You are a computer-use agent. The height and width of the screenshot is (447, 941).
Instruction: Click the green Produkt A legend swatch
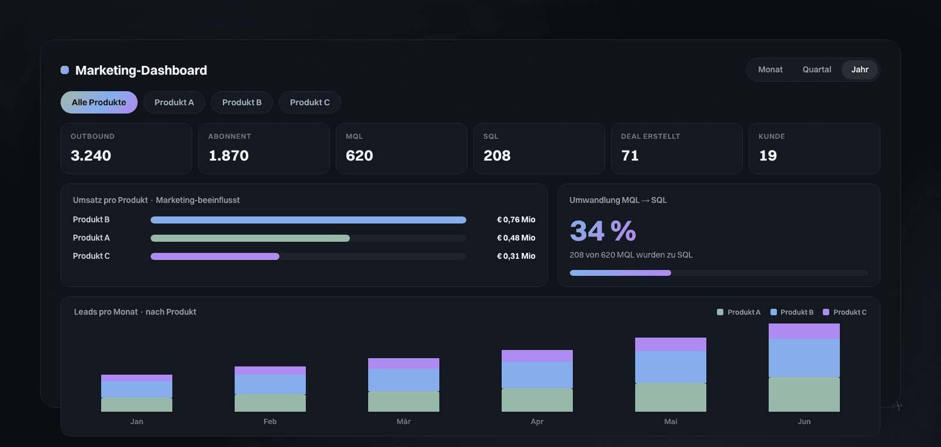pyautogui.click(x=720, y=312)
